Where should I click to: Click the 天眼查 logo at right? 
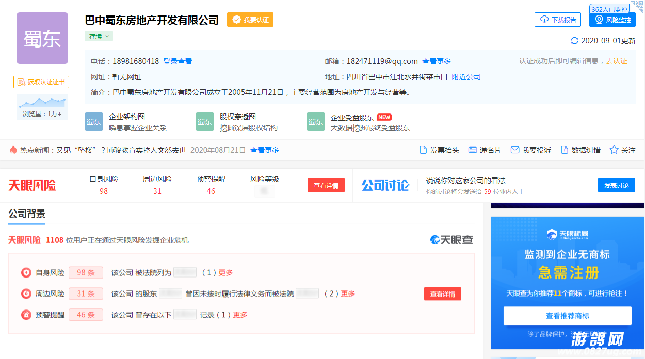[451, 240]
